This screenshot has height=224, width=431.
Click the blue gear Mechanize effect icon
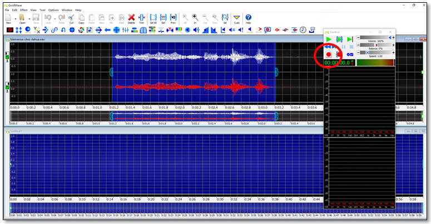click(x=72, y=30)
